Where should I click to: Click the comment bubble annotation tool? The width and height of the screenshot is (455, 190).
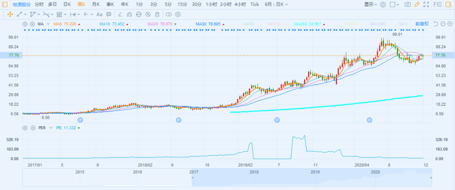pos(109,14)
